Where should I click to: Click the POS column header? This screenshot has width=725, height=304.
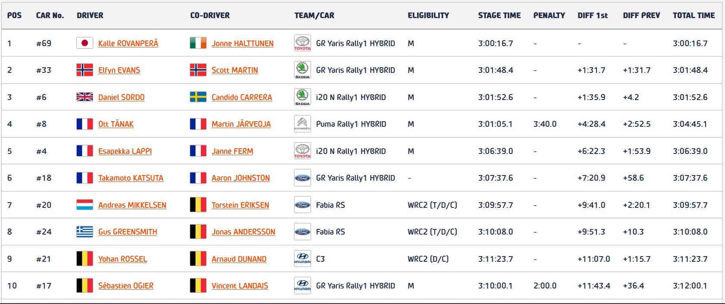pos(14,16)
